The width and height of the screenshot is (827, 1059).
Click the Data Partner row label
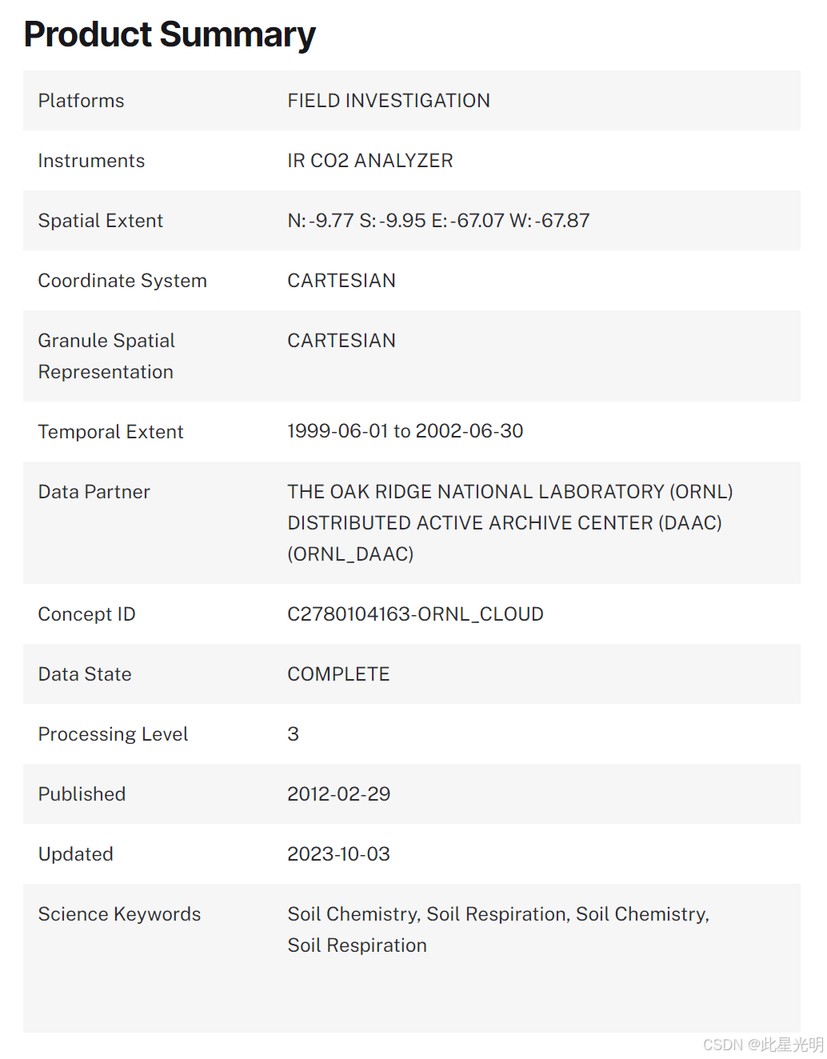tap(94, 492)
